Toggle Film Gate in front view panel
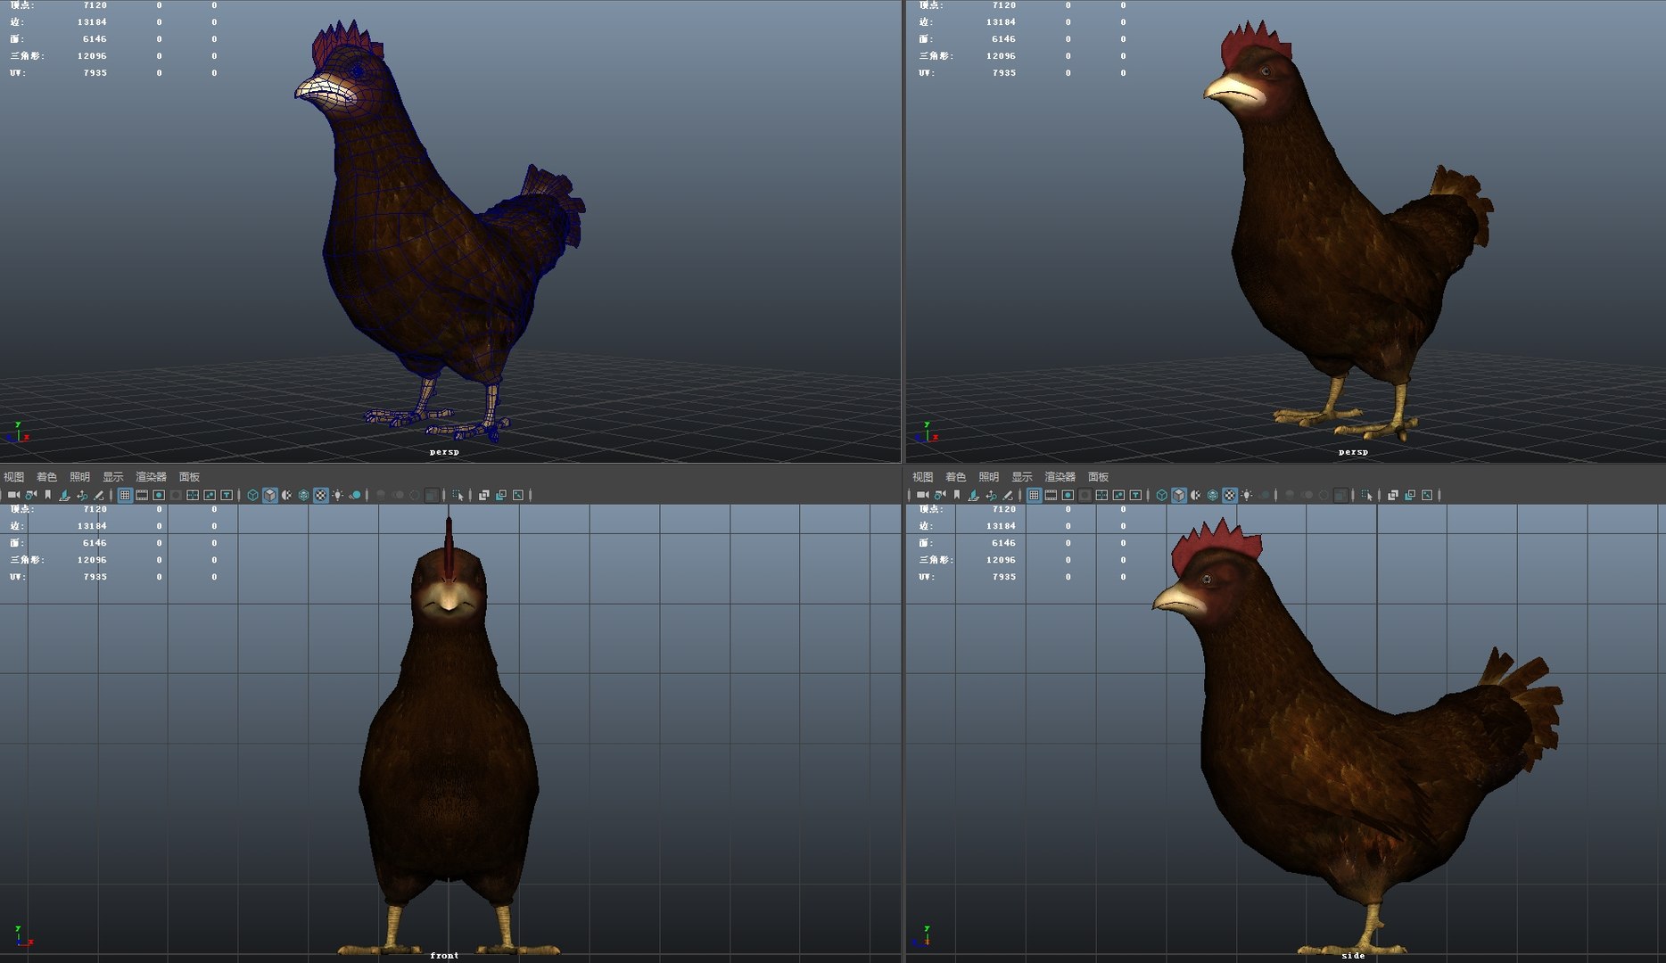 [x=142, y=495]
